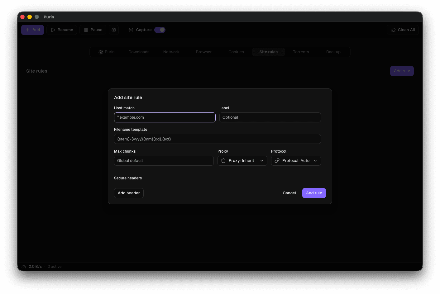
Task: Open settings with the gear icon
Action: 114,30
